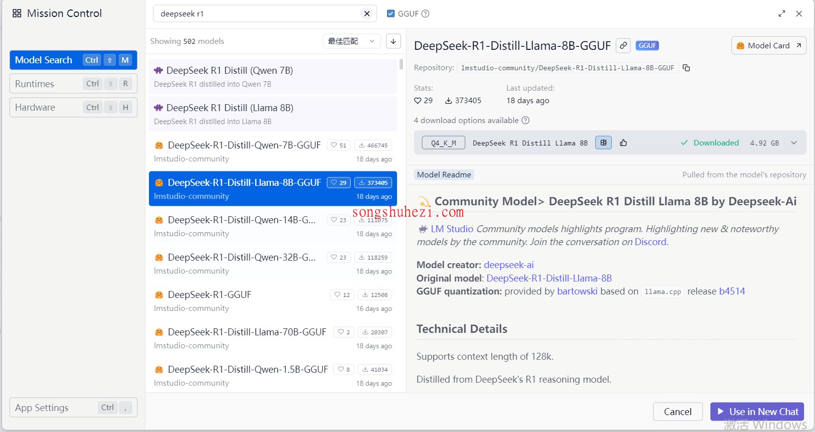Click the Hugging Face icon on DeepSeek-R1-GGUF row

(159, 295)
